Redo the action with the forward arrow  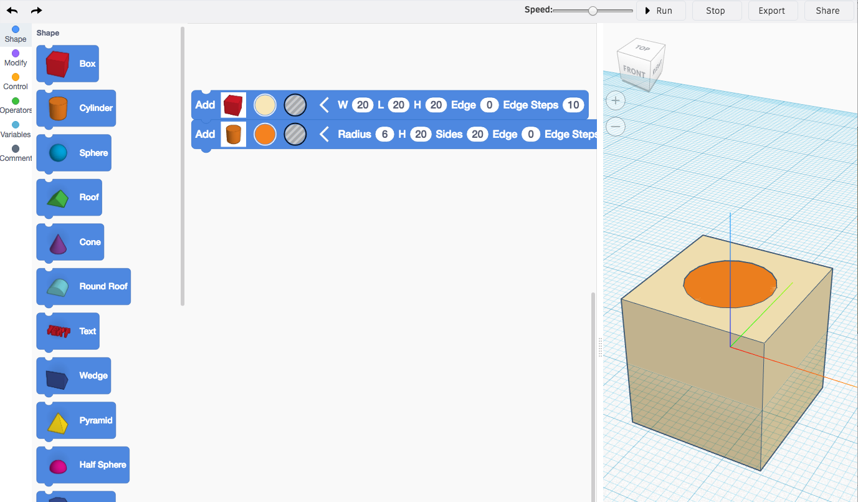pos(36,11)
